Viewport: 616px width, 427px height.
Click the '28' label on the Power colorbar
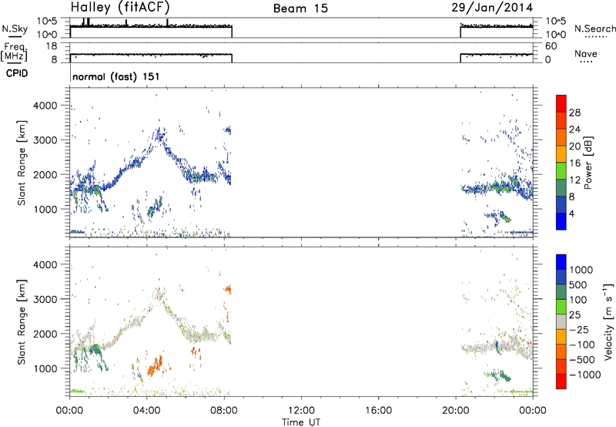(574, 113)
